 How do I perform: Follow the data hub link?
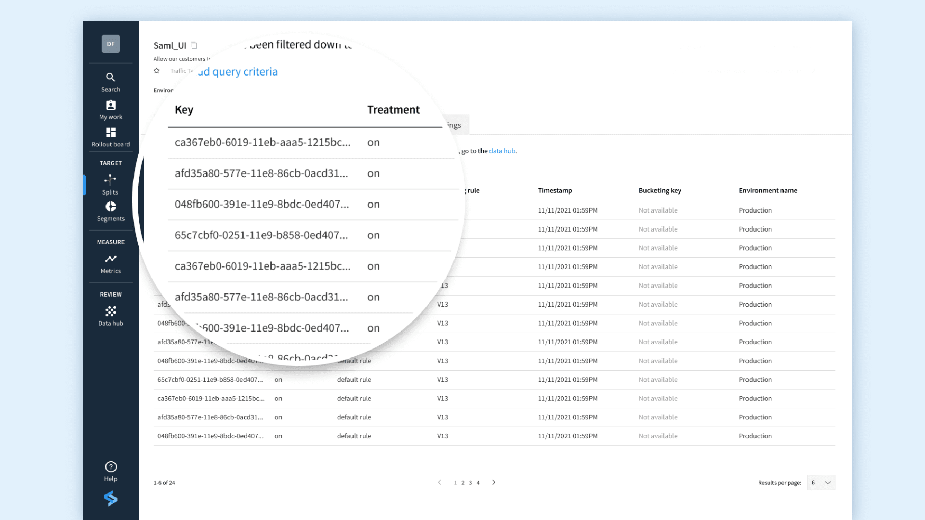(502, 151)
